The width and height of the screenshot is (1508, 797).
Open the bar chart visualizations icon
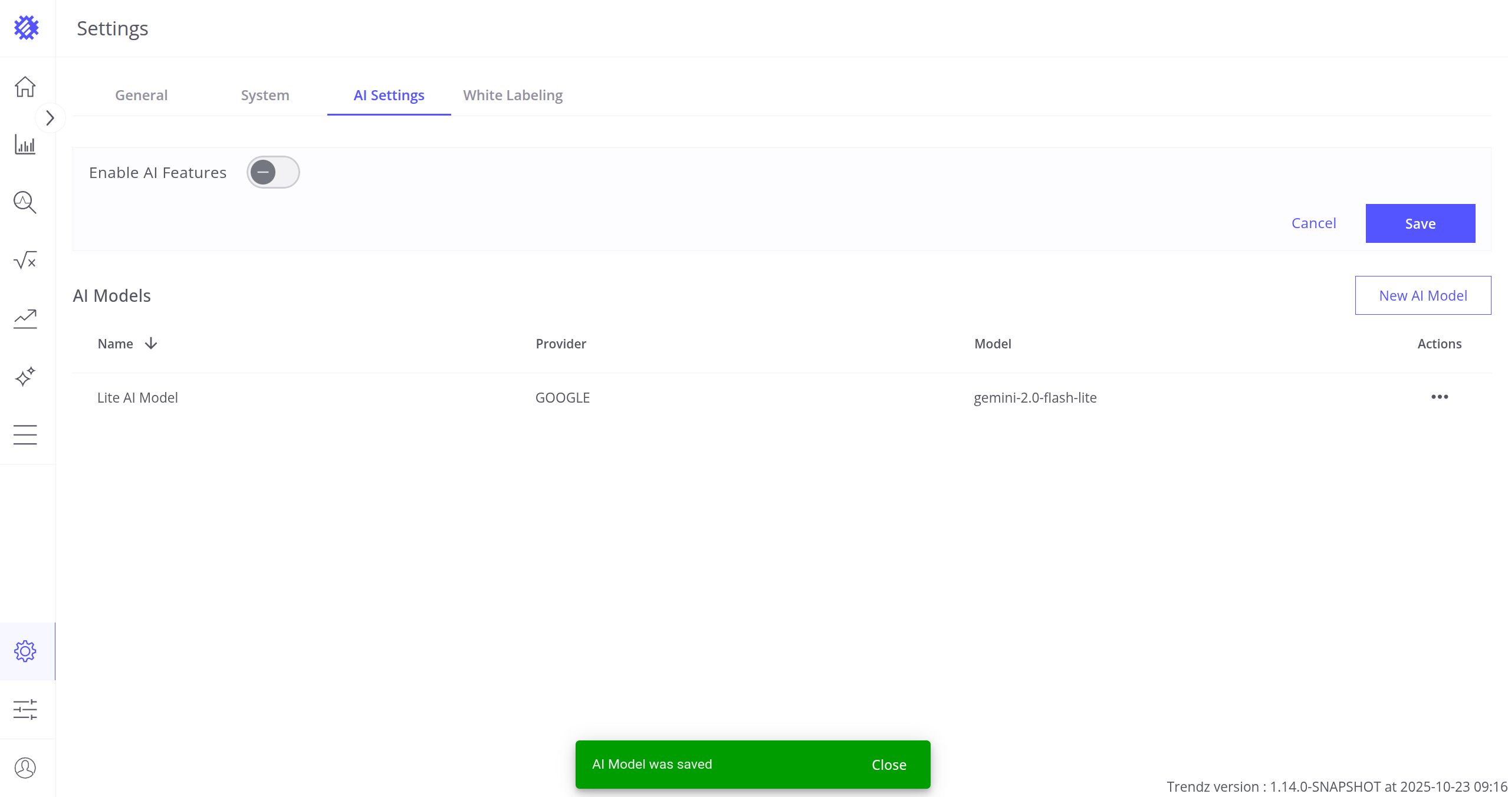(x=25, y=144)
